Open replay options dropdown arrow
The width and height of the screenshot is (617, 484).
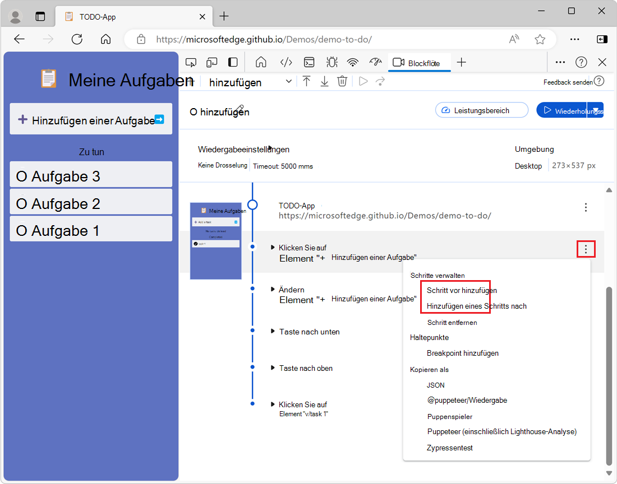point(595,110)
